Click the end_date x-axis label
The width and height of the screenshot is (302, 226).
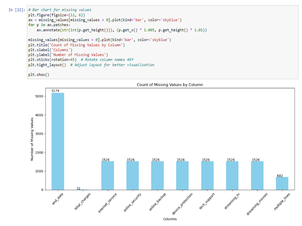pyautogui.click(x=58, y=199)
